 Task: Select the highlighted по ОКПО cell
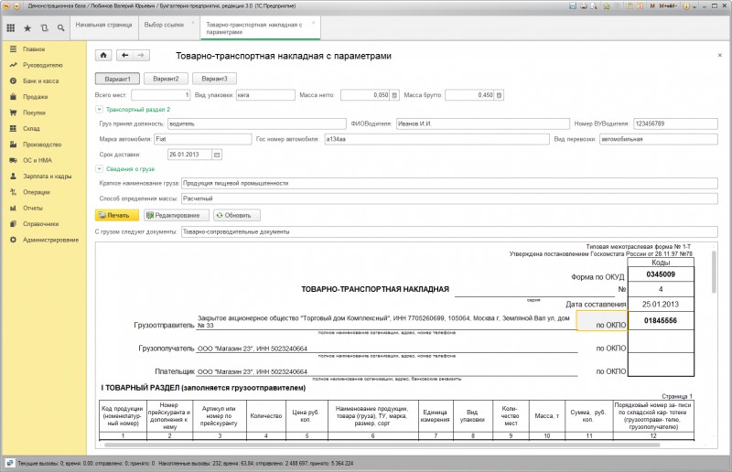602,321
